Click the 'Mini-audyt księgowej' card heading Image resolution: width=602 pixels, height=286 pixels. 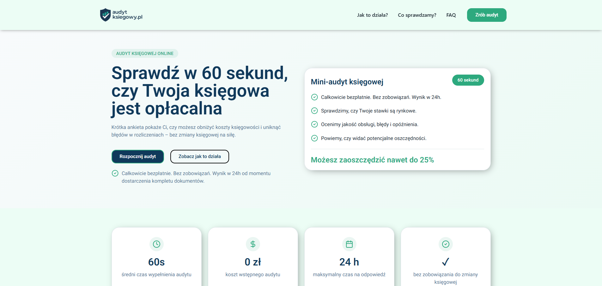click(347, 82)
